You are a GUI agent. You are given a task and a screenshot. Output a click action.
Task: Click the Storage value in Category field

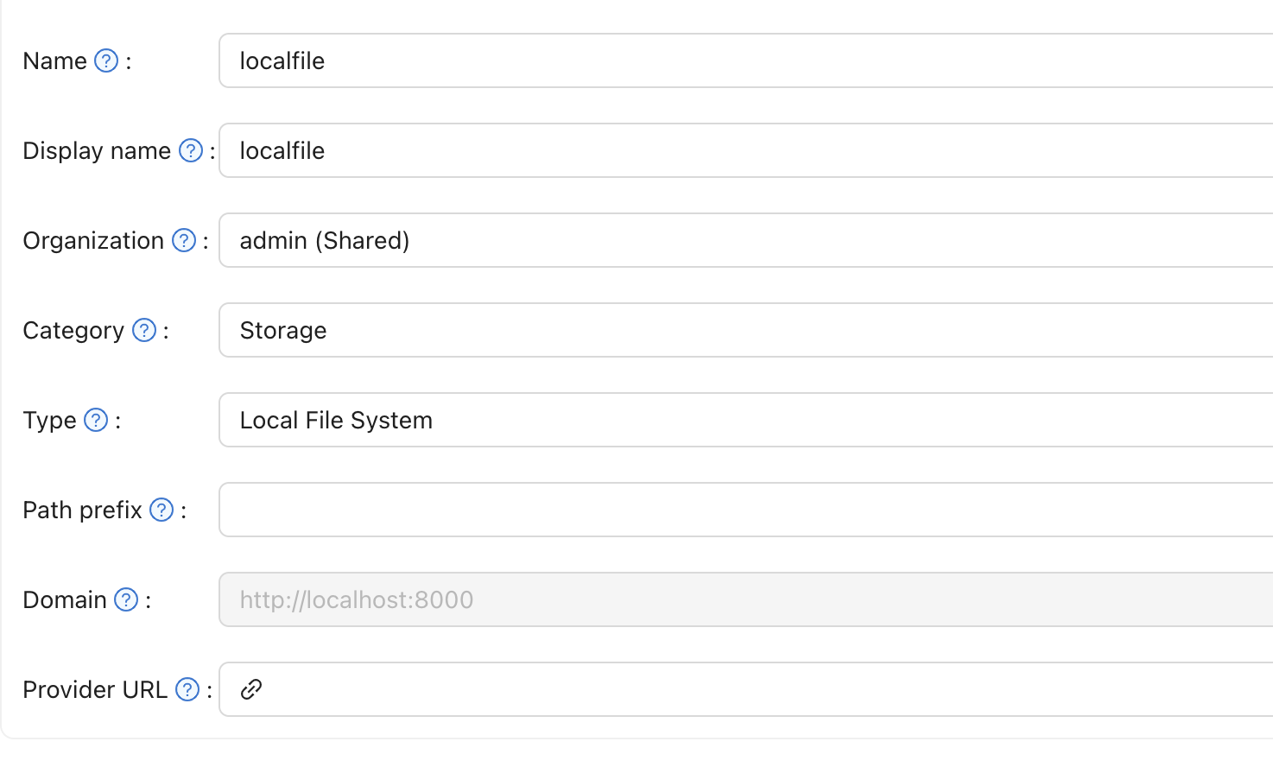(283, 330)
